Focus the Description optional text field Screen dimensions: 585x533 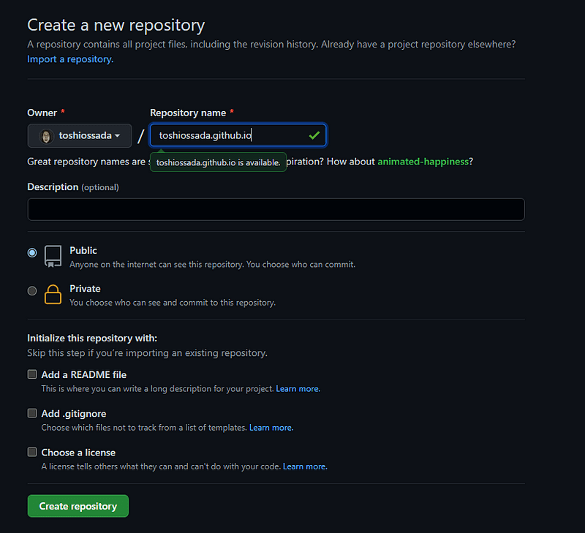276,209
